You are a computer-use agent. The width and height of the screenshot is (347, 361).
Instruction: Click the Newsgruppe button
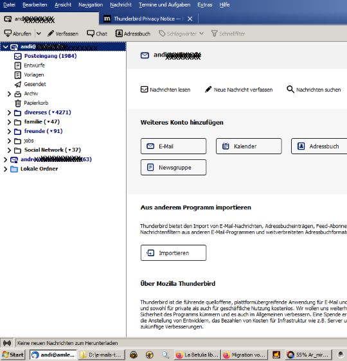(173, 168)
